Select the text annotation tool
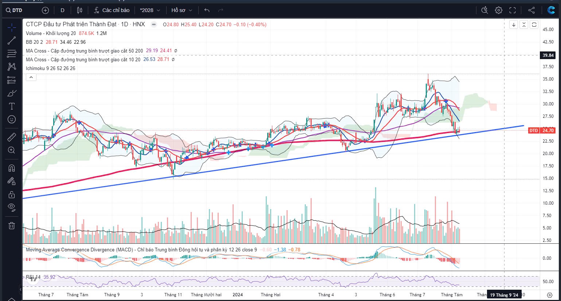The width and height of the screenshot is (561, 301). coord(12,106)
